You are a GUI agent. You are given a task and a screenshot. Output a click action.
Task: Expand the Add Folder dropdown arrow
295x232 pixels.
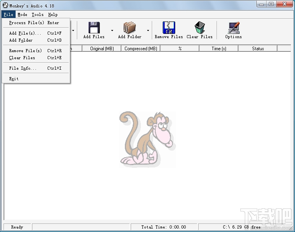pyautogui.click(x=148, y=30)
